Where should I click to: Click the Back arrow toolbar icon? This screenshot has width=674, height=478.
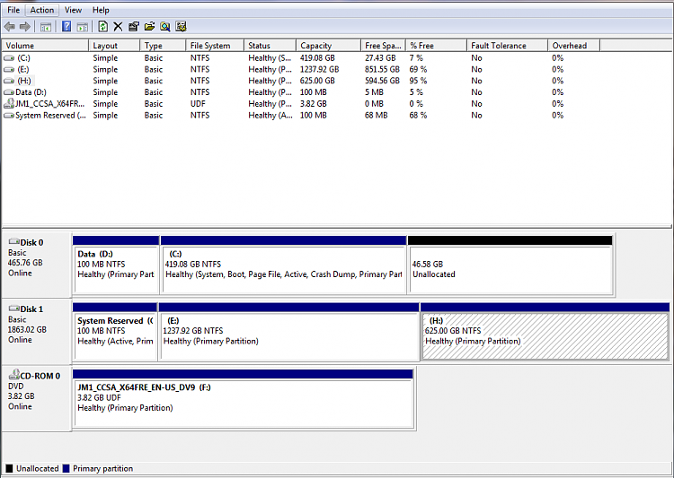10,27
